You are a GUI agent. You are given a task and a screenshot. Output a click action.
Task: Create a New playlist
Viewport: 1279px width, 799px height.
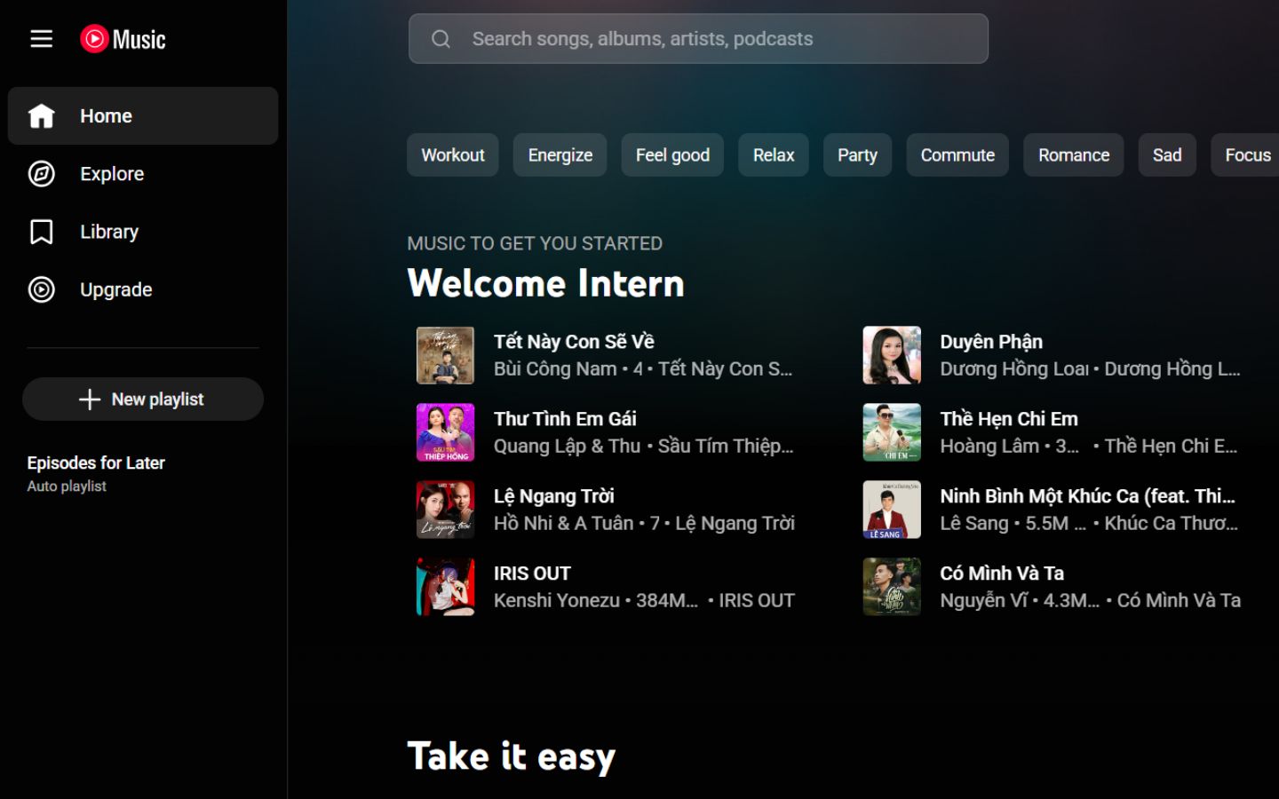(143, 399)
